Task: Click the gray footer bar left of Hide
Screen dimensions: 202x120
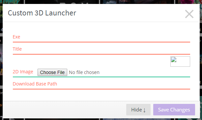Action: point(64,109)
